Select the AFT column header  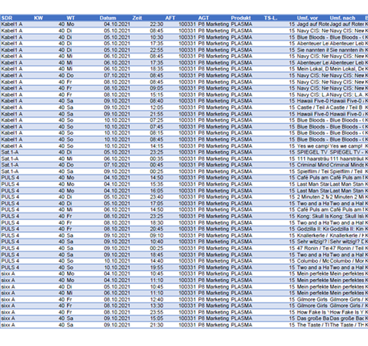point(170,18)
